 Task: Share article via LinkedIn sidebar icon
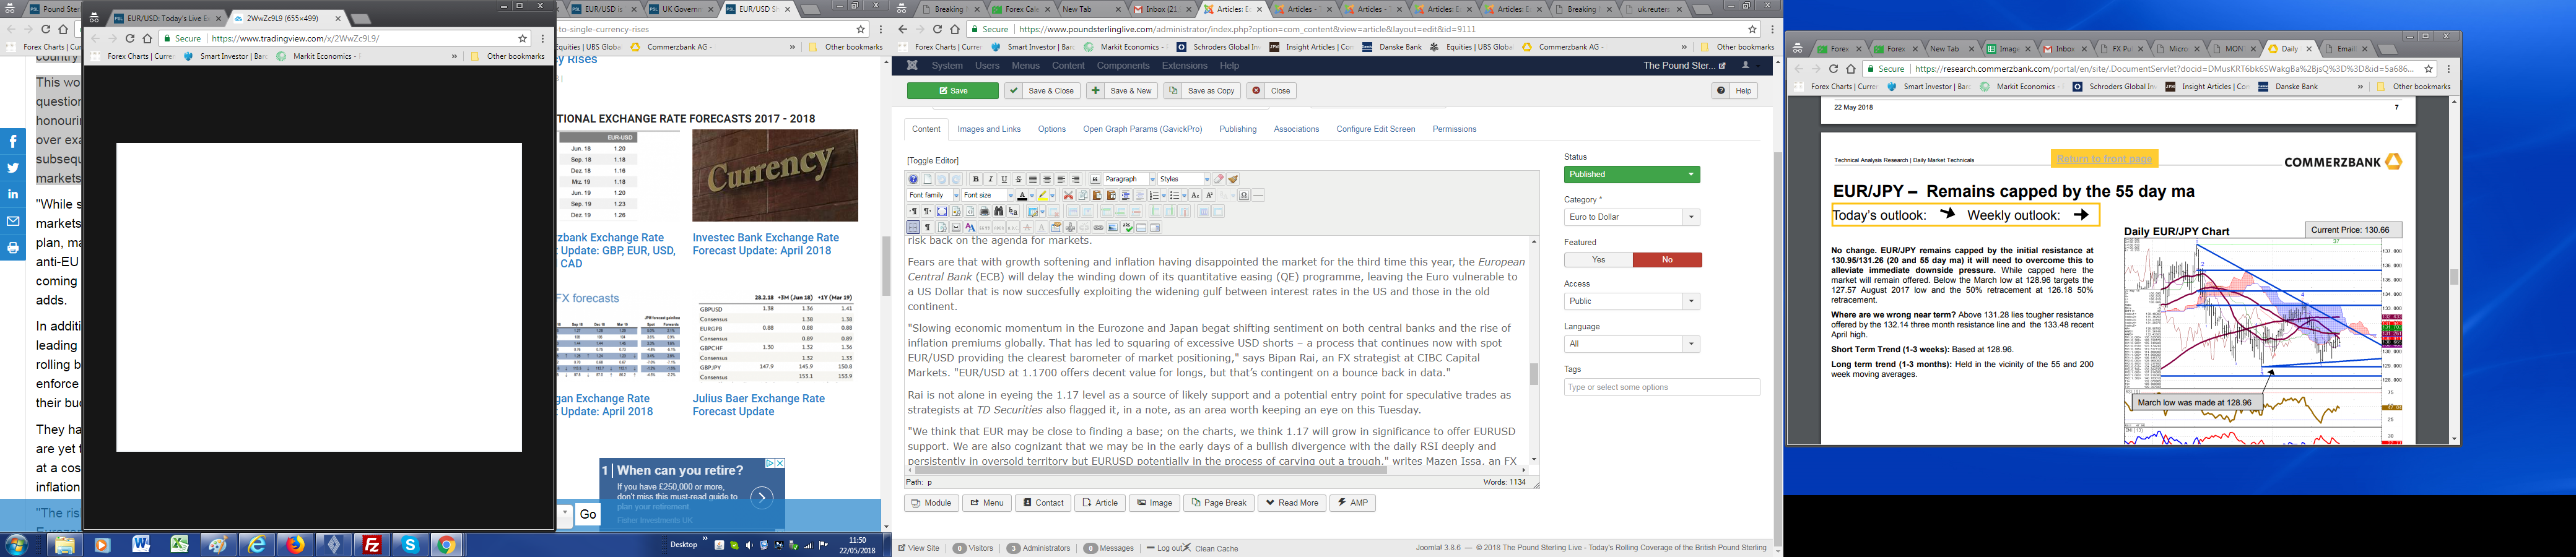pos(13,194)
